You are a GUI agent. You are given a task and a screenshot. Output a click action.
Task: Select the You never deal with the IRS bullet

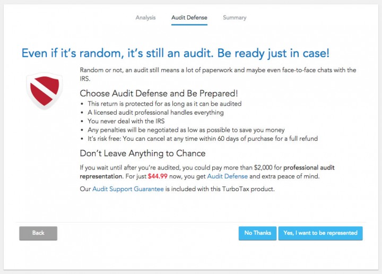click(x=126, y=121)
